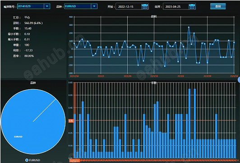Click the EURUSD pie chart slice label
This screenshot has height=163, width=240.
coord(18,137)
